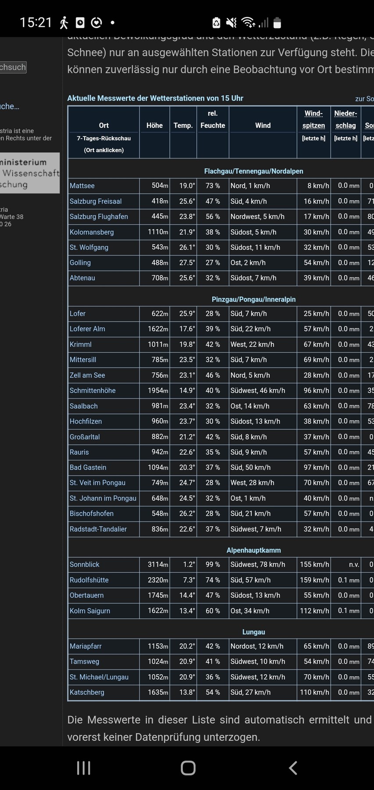Tap the Wi-Fi status icon
374x790 pixels.
point(248,22)
